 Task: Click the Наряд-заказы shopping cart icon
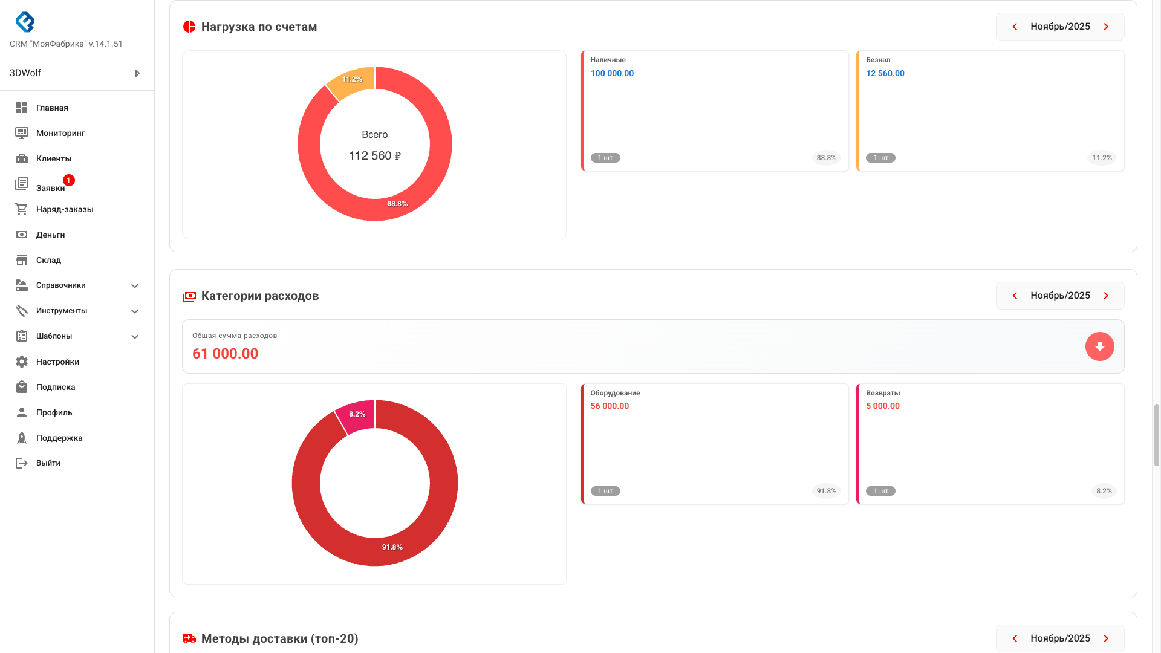pos(22,209)
